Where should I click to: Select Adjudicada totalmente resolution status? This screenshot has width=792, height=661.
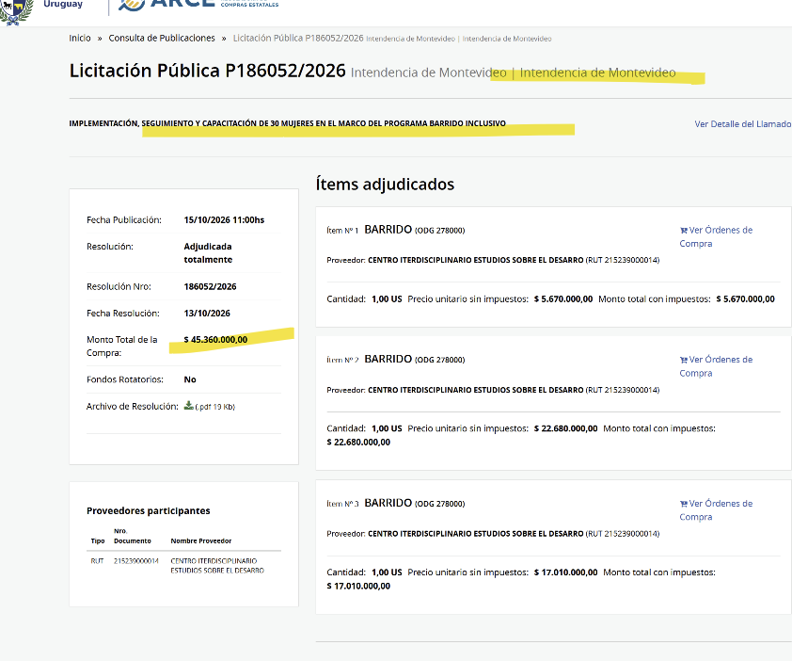(208, 253)
